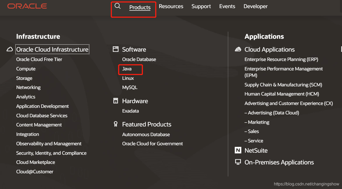Select Enterprise Resource Planning (ERP)
342x189 pixels.
pos(281,59)
